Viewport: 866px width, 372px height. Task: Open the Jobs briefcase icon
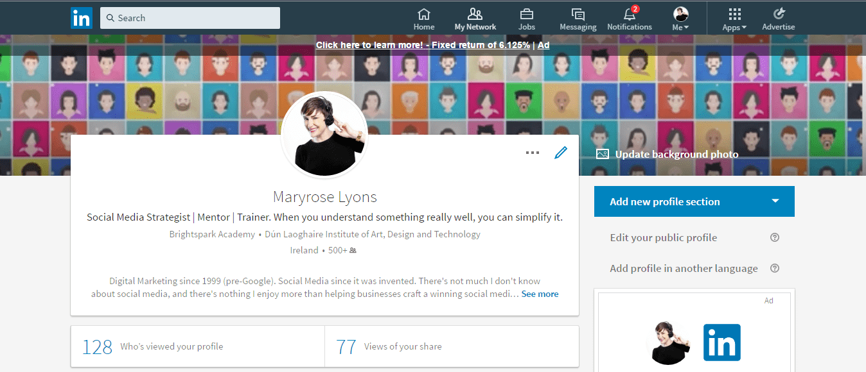pyautogui.click(x=527, y=14)
